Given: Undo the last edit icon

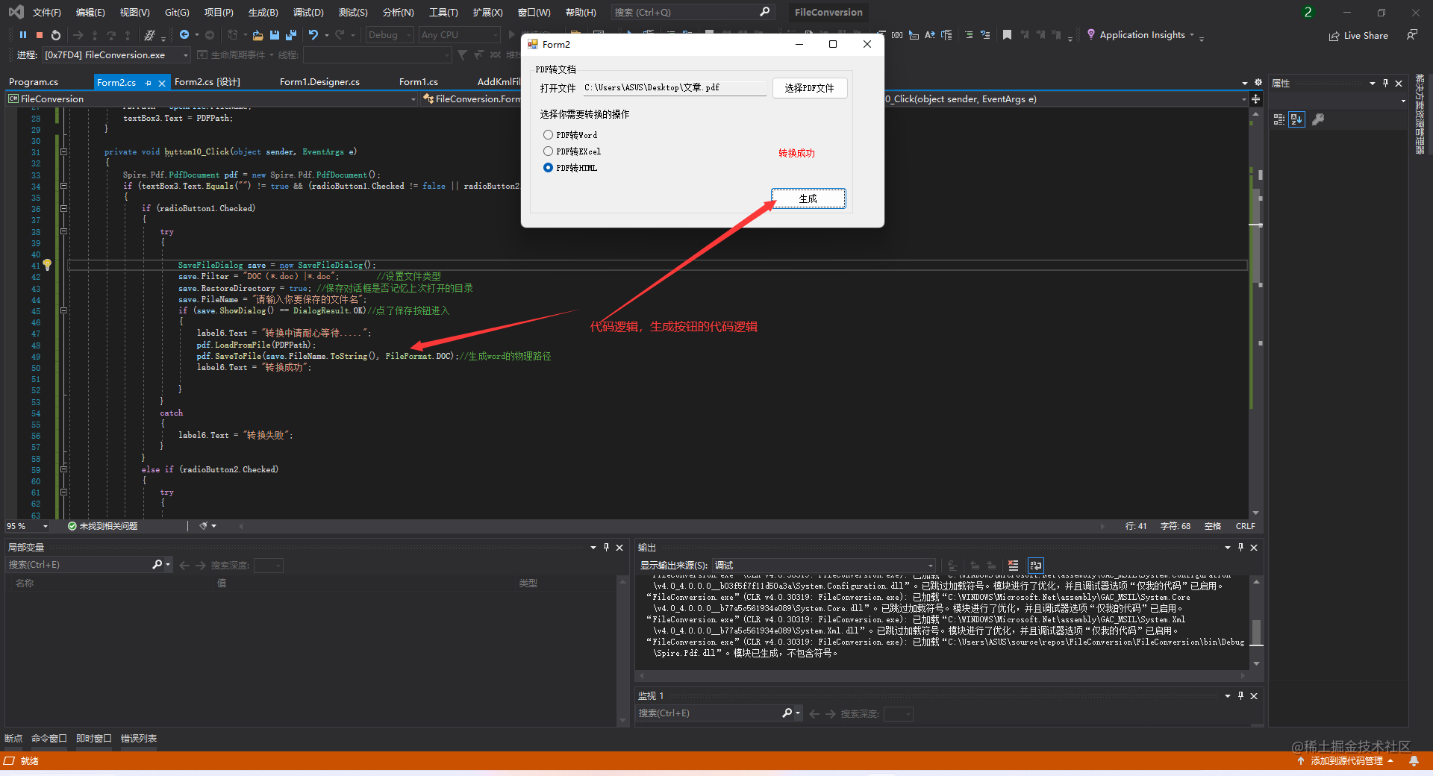Looking at the screenshot, I should pos(313,35).
